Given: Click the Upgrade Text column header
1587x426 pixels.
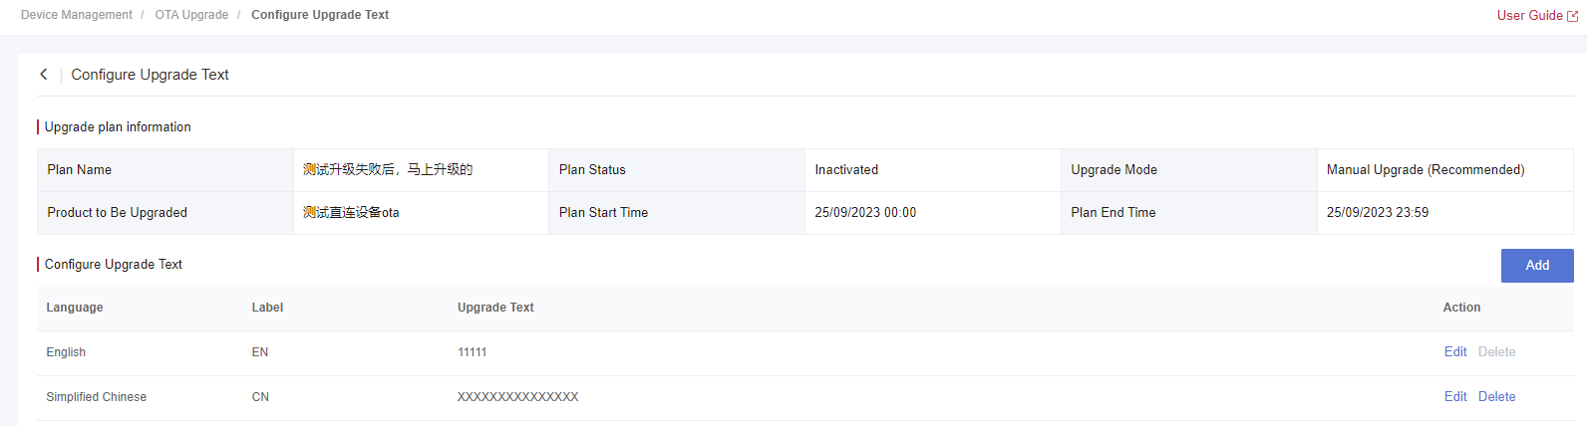Looking at the screenshot, I should click(495, 308).
